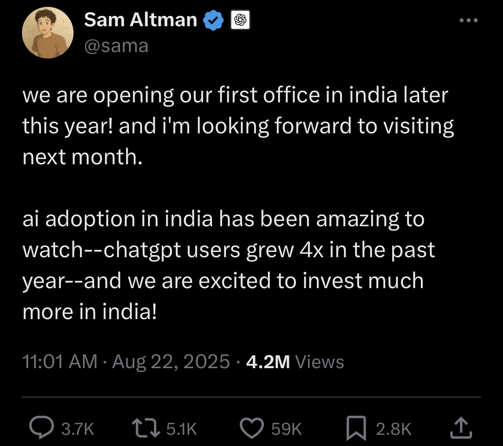View the 4.2M Views analytics

pos(295,362)
